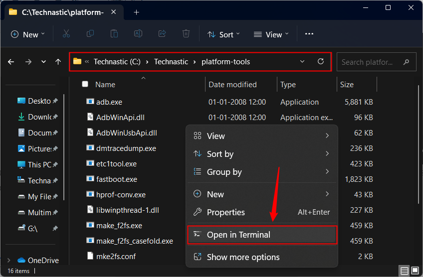Viewport: 423px width, 277px height.
Task: Refresh the folder using address bar icon
Action: 321,62
